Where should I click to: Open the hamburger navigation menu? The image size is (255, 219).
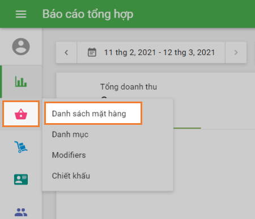click(21, 14)
